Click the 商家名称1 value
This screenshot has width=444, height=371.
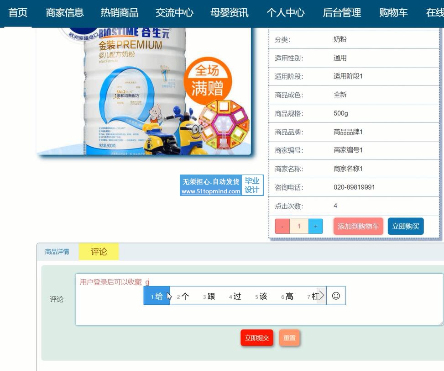[x=348, y=169]
